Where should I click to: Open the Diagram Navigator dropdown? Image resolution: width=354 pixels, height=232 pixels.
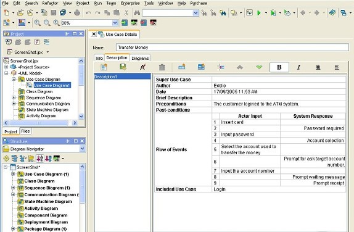pos(82,149)
